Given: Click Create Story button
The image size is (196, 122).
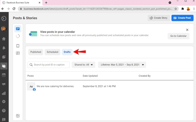Looking at the screenshot, I should pyautogui.click(x=158, y=18).
